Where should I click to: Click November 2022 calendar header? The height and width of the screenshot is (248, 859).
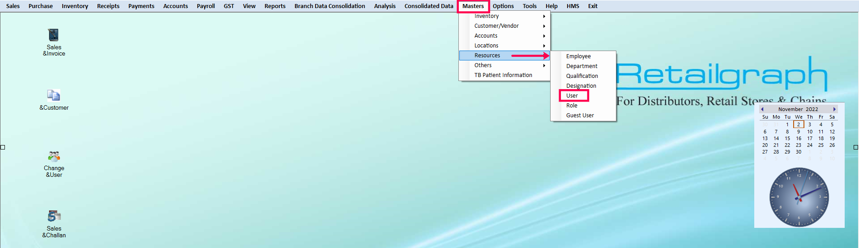(798, 109)
